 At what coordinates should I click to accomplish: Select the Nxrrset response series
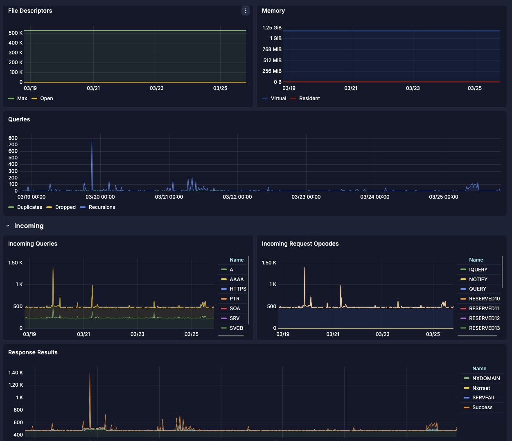(482, 388)
